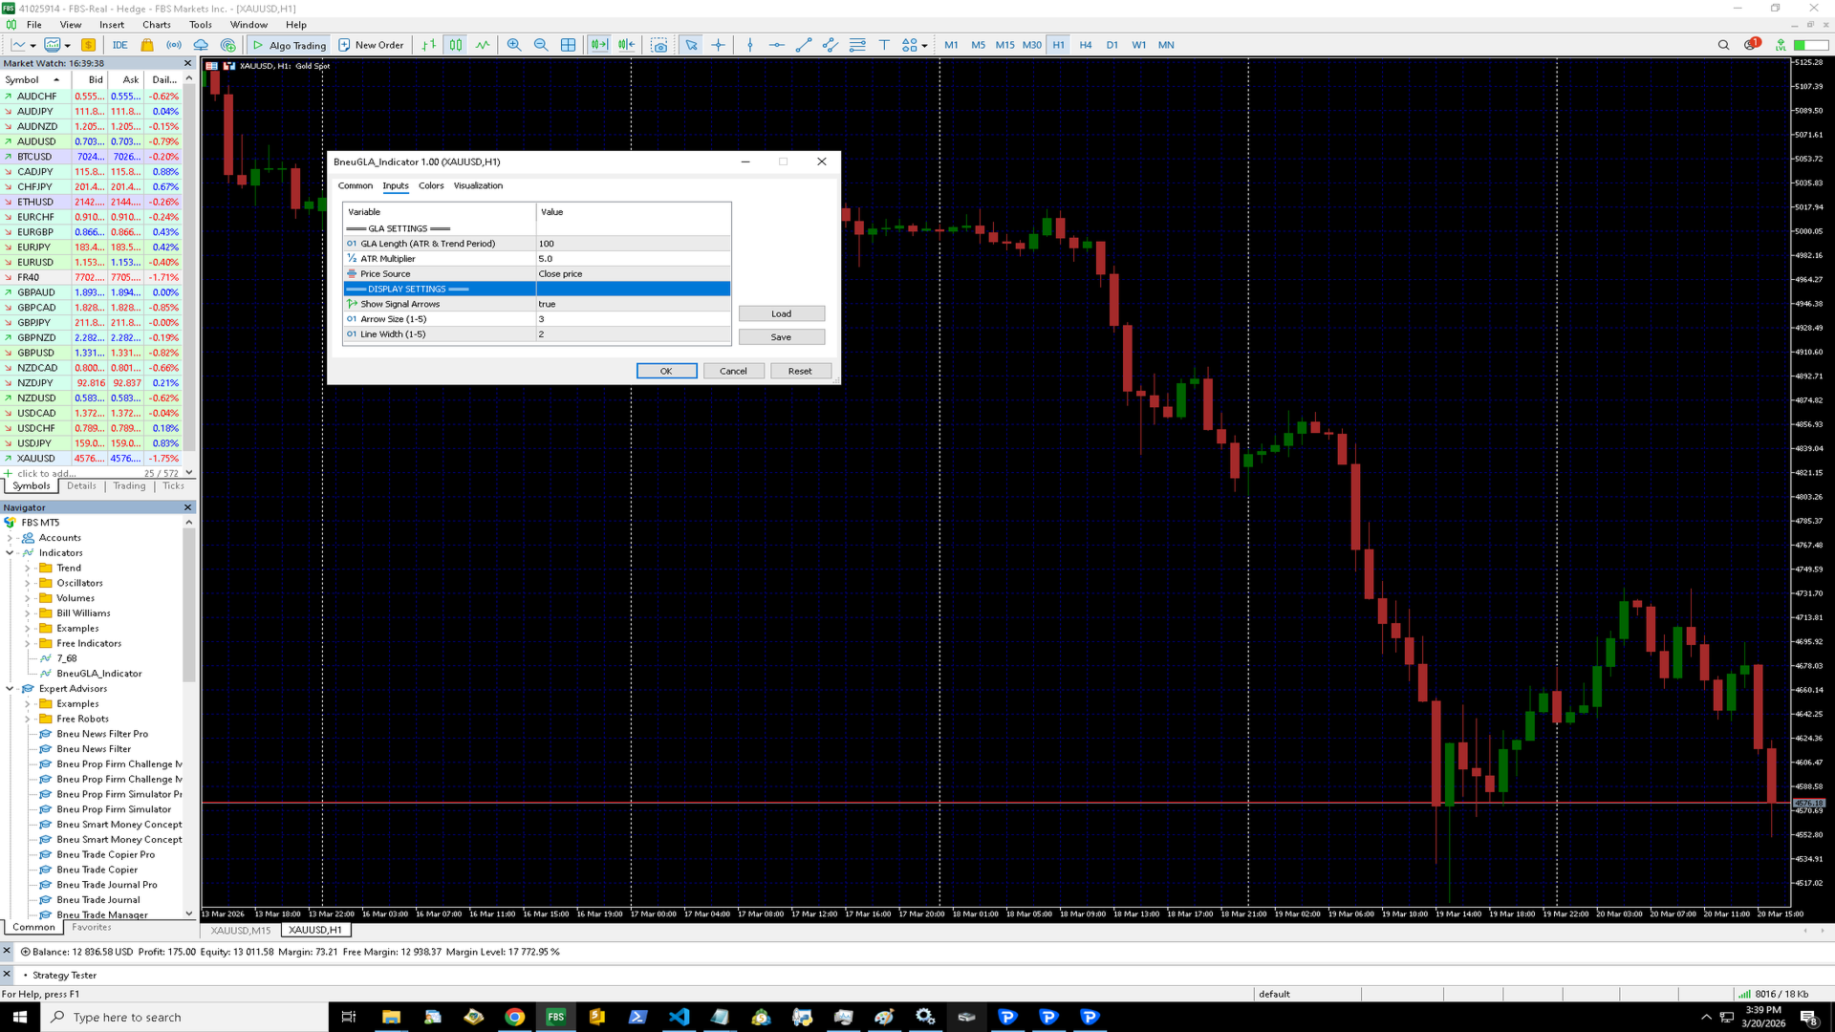
Task: Toggle the chart auto-scroll icon
Action: (x=599, y=45)
